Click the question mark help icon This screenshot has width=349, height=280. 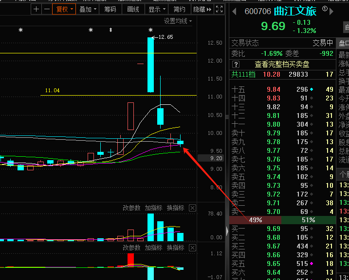click(236, 65)
